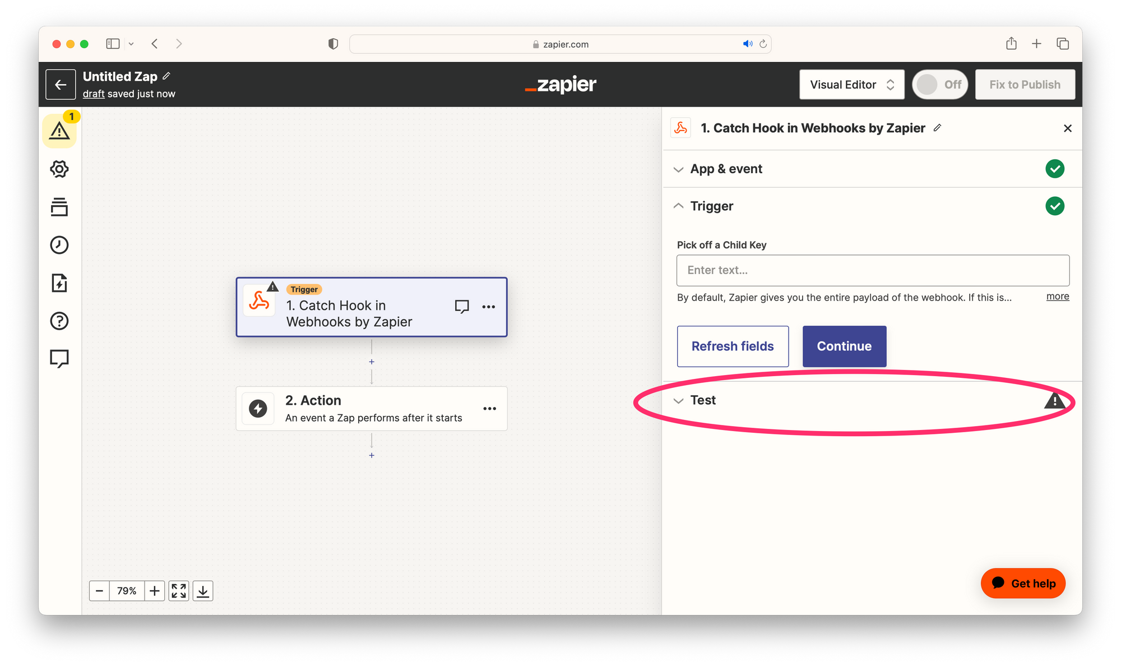Export the canvas image with download icon
The height and width of the screenshot is (666, 1121).
[203, 591]
